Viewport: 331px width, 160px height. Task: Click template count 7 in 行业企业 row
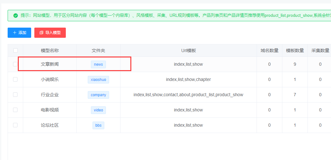(295, 95)
